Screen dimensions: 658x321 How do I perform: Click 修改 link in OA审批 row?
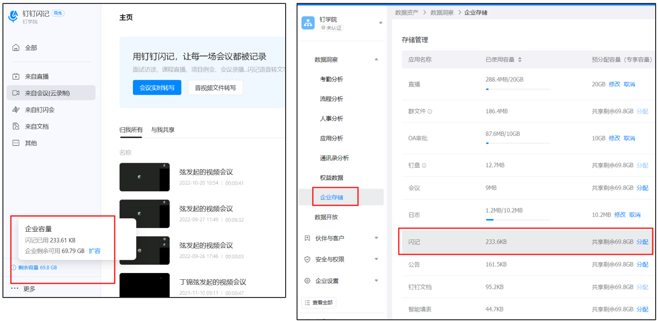pos(614,138)
